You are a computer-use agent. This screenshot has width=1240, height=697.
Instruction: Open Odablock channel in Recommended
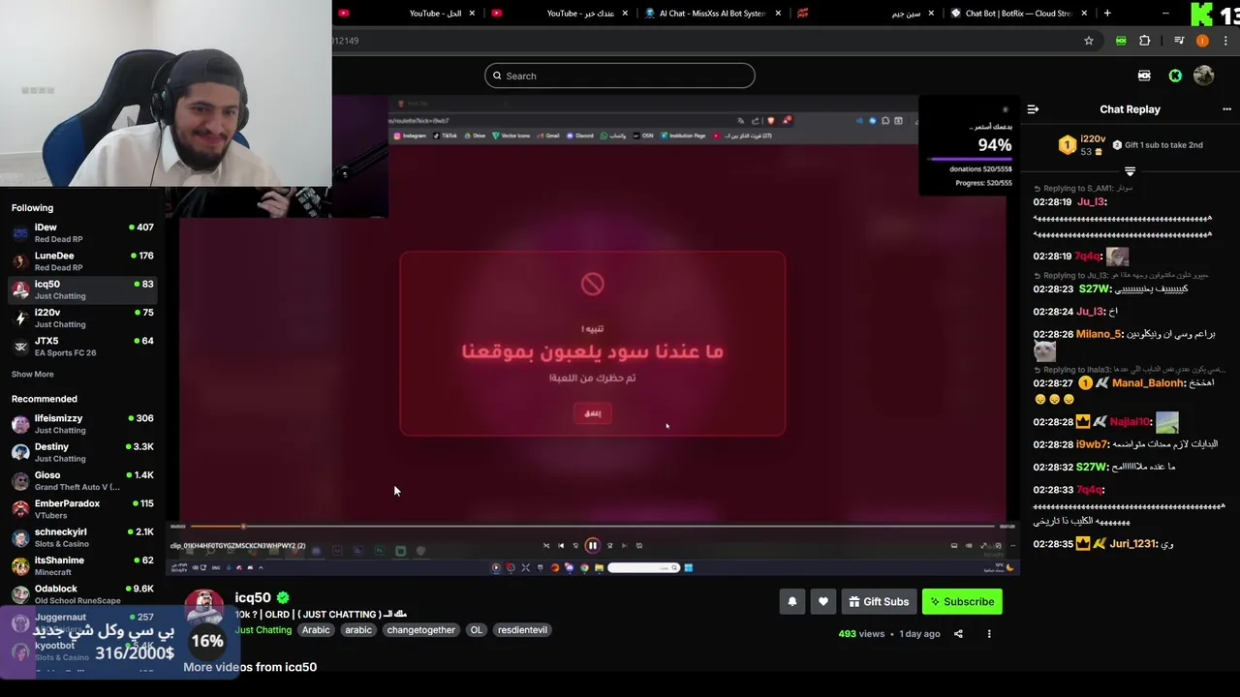(x=82, y=593)
